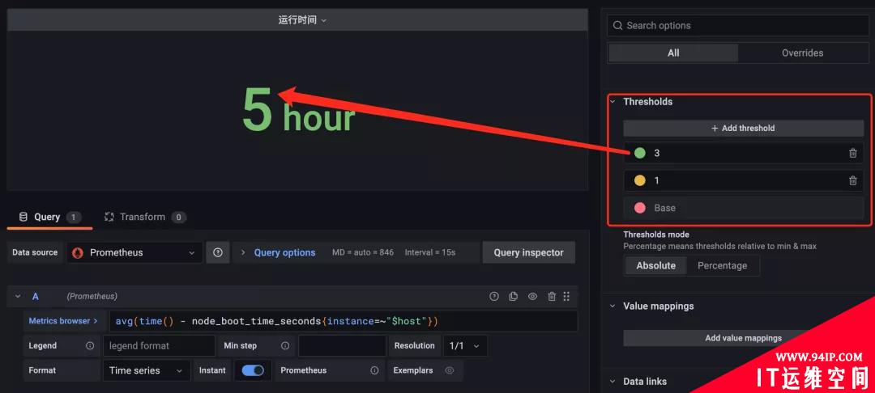This screenshot has width=875, height=393.
Task: Open the Format Time series dropdown
Action: [x=146, y=370]
